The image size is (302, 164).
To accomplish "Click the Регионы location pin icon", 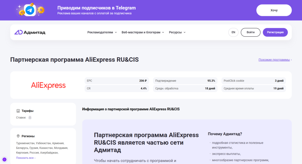I will [18, 136].
